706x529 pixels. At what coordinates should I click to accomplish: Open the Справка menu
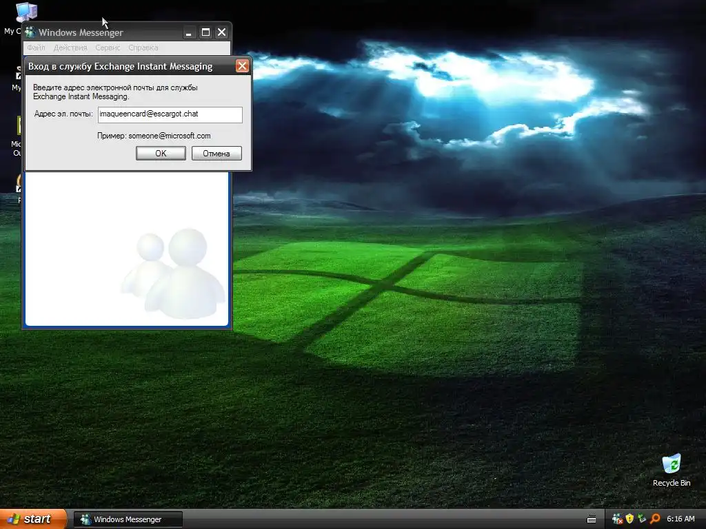tap(143, 48)
